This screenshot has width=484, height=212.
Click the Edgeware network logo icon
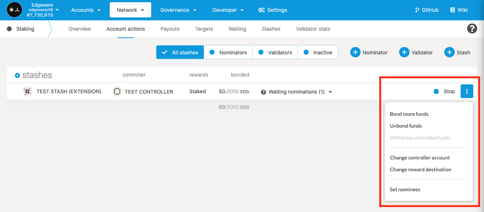15,10
